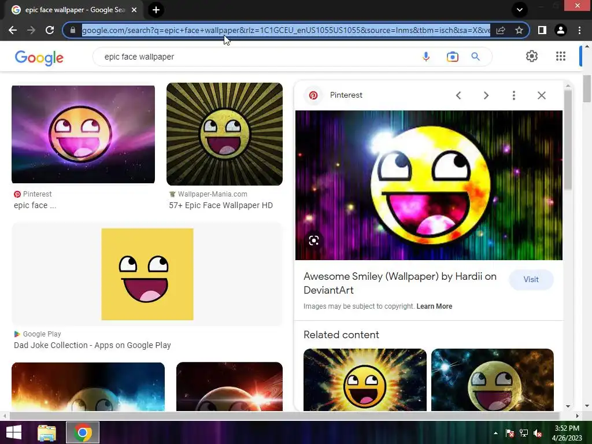Submit search with the magnifier icon
The width and height of the screenshot is (592, 444).
tap(475, 57)
